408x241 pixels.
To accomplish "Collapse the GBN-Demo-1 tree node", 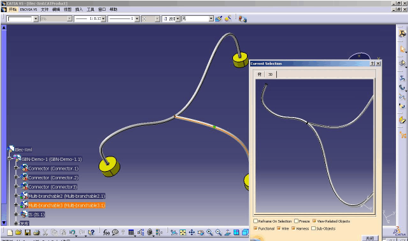I will (10, 158).
